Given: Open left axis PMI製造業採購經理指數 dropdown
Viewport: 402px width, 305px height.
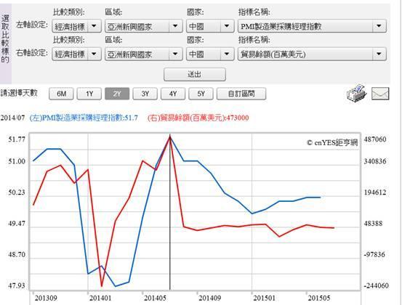Looking at the screenshot, I should [x=312, y=26].
